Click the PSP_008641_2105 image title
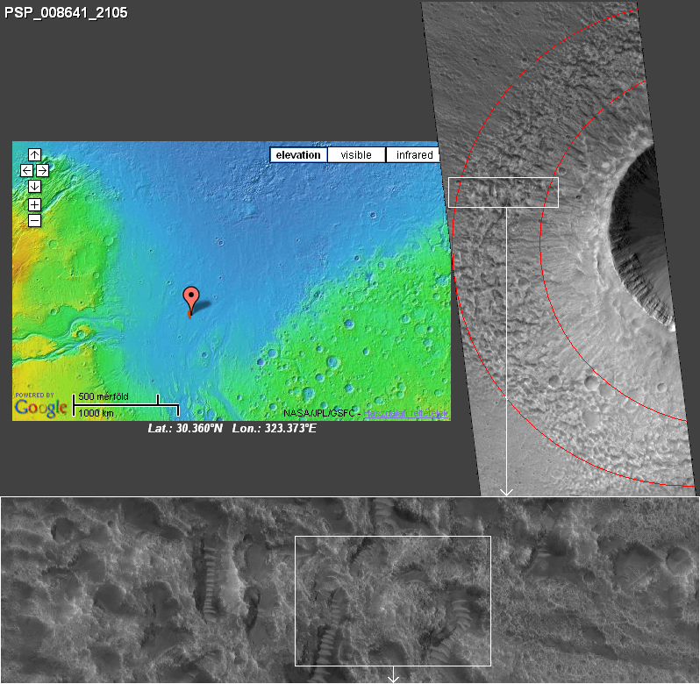 [x=67, y=13]
